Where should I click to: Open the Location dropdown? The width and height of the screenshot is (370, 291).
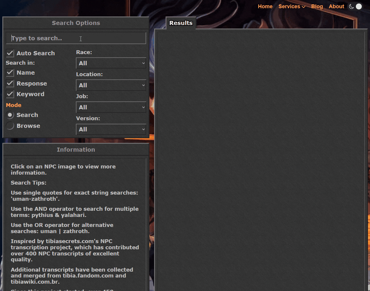coord(111,85)
